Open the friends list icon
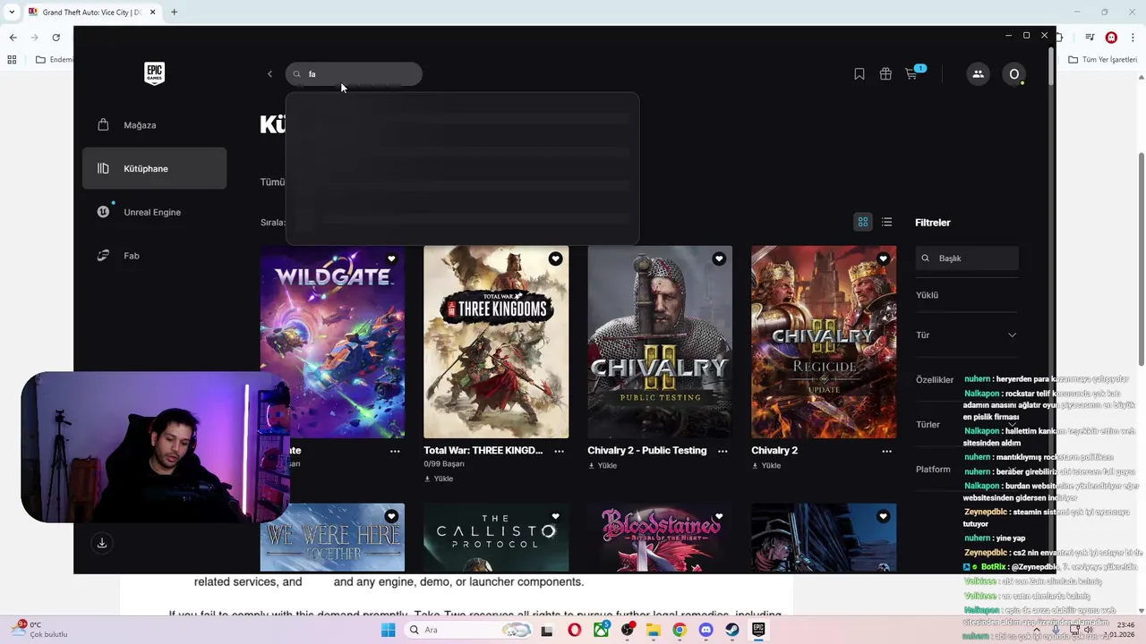The height and width of the screenshot is (644, 1146). (978, 74)
